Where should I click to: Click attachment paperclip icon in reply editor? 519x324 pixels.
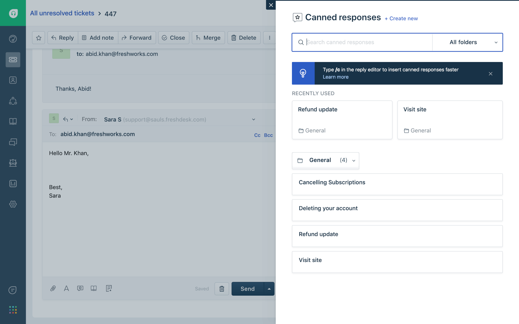pos(53,288)
